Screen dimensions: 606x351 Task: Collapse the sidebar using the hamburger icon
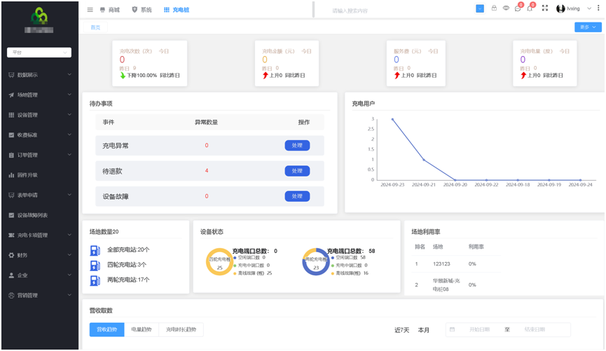pyautogui.click(x=90, y=10)
